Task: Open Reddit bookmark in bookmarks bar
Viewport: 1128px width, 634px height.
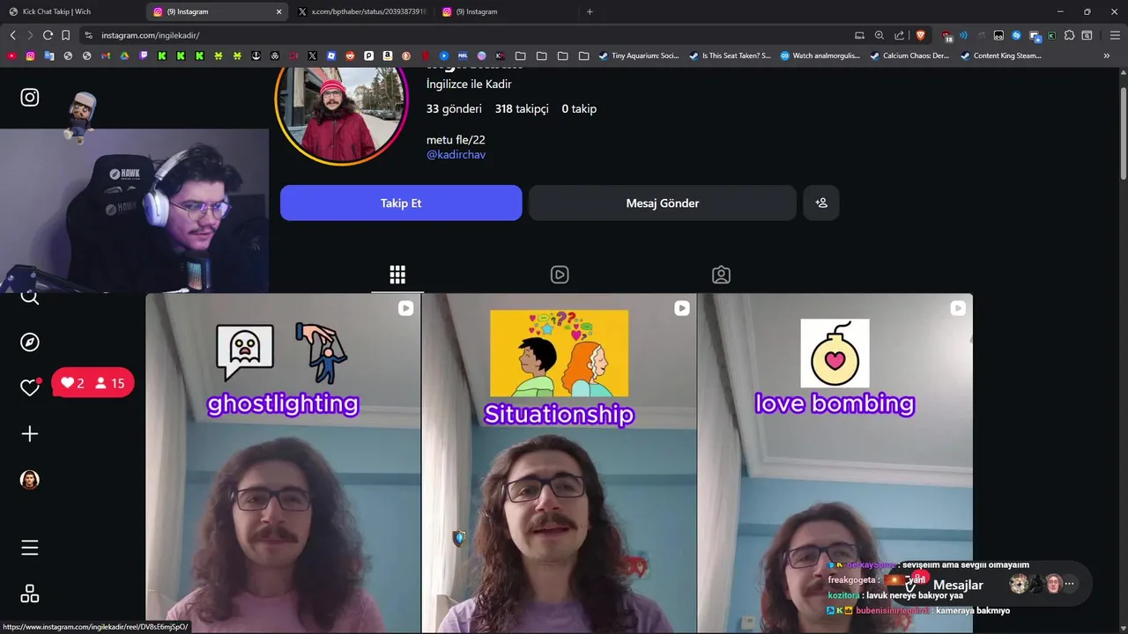Action: pos(350,55)
